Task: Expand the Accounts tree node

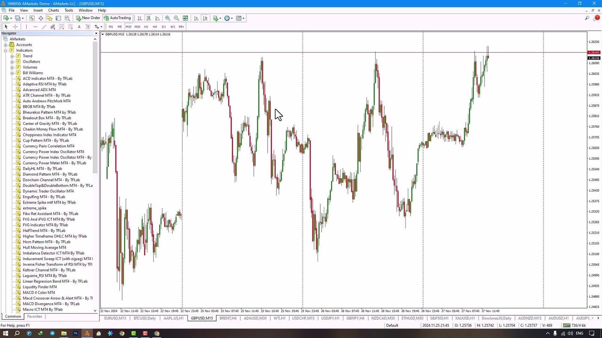Action: click(6, 45)
